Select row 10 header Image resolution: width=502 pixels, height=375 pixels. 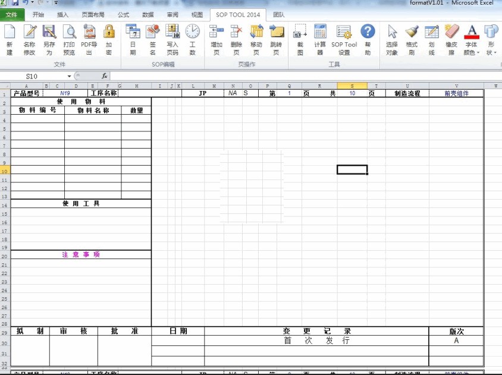pyautogui.click(x=5, y=171)
